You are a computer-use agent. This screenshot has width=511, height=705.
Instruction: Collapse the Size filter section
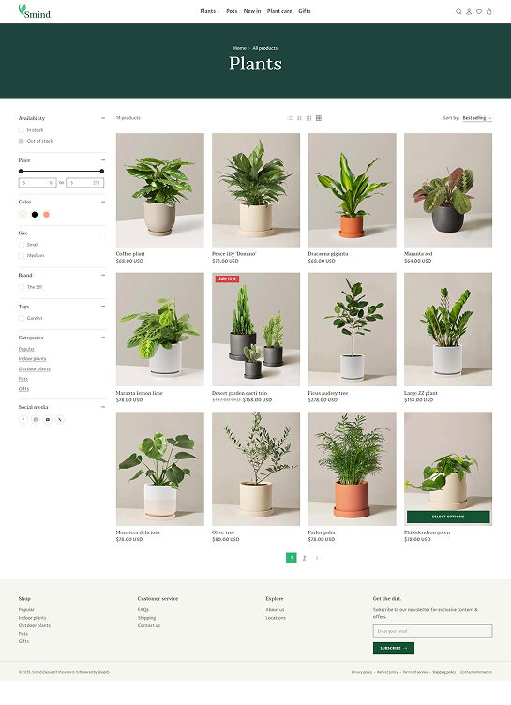point(103,232)
